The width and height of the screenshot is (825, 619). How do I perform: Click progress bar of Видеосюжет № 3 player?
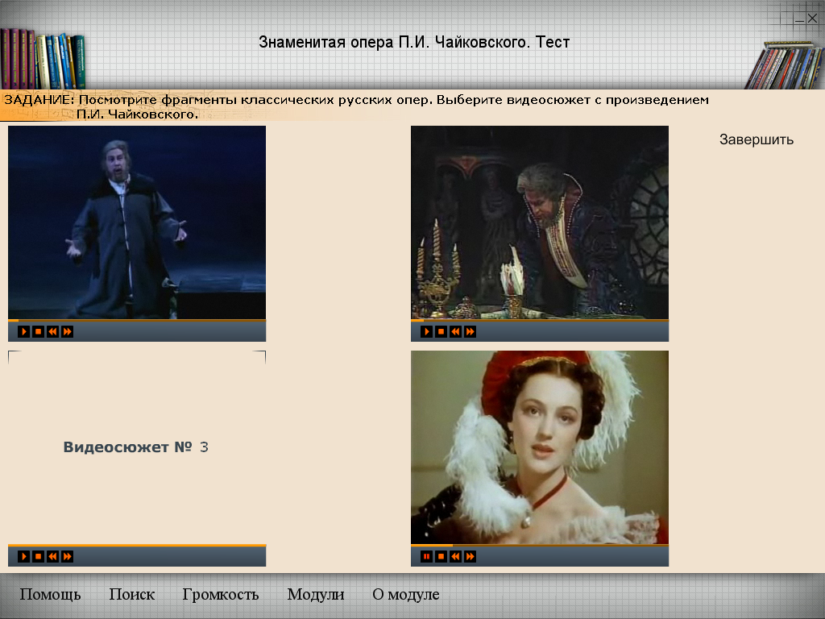(137, 546)
